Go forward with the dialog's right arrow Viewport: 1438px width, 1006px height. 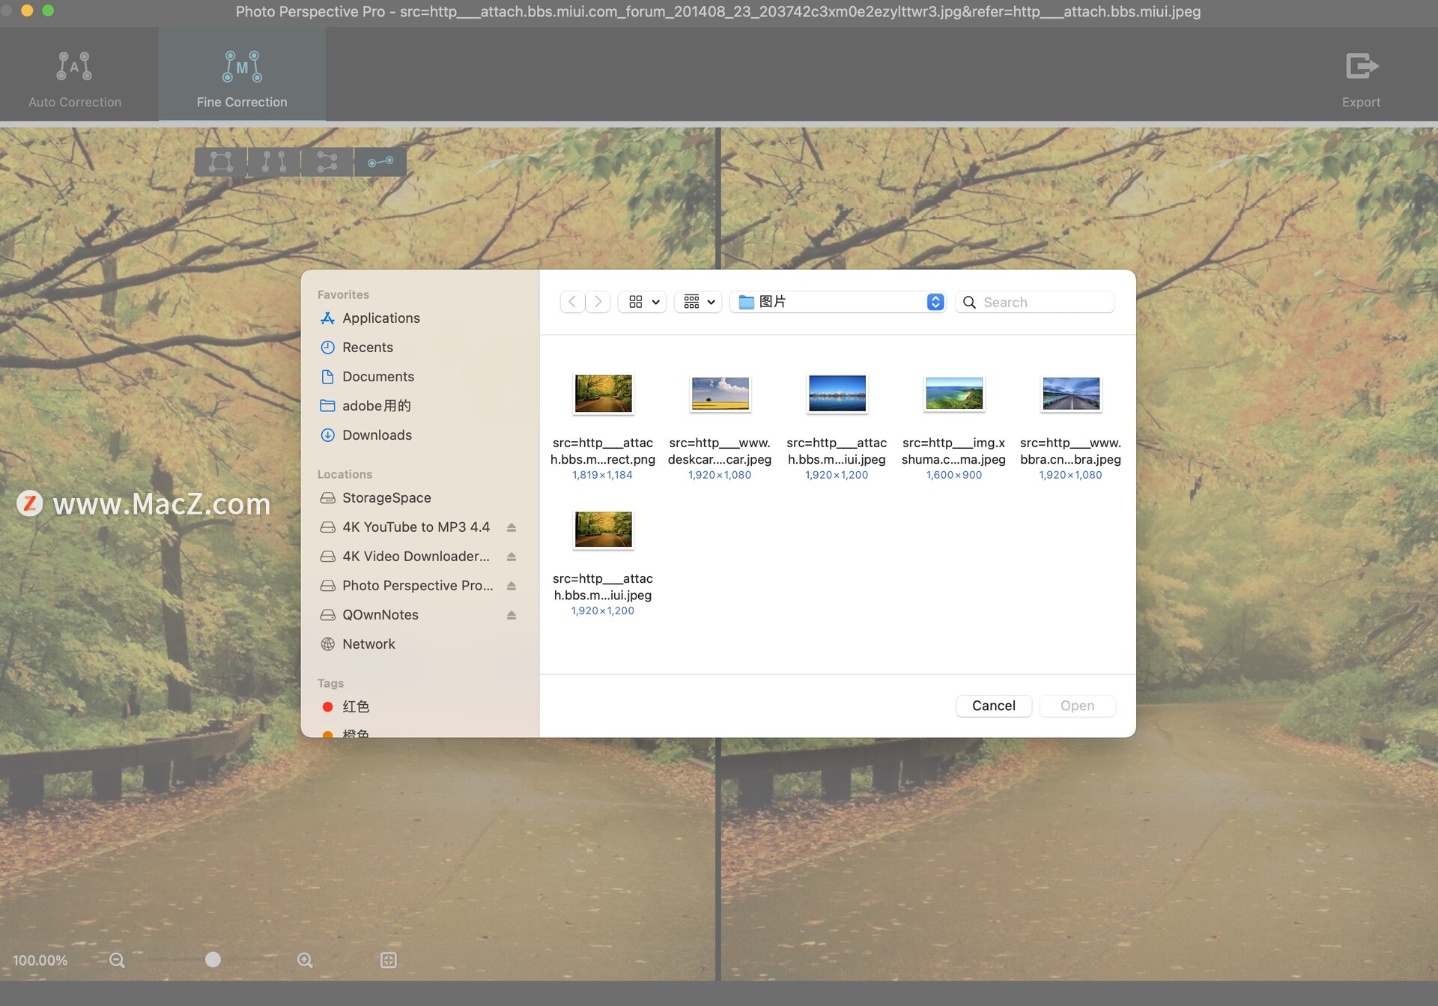[x=598, y=302]
